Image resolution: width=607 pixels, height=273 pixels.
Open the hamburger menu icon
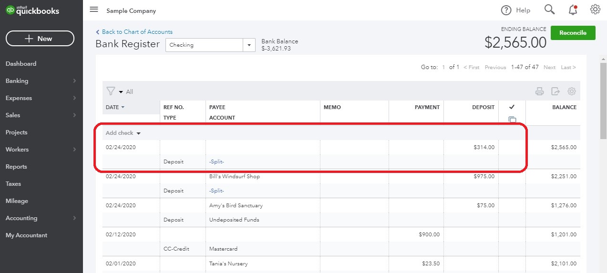[94, 10]
